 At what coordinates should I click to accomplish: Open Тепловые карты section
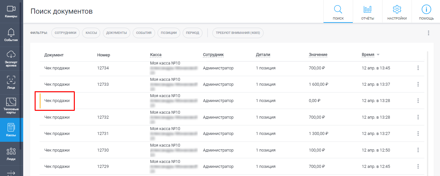coord(11,106)
